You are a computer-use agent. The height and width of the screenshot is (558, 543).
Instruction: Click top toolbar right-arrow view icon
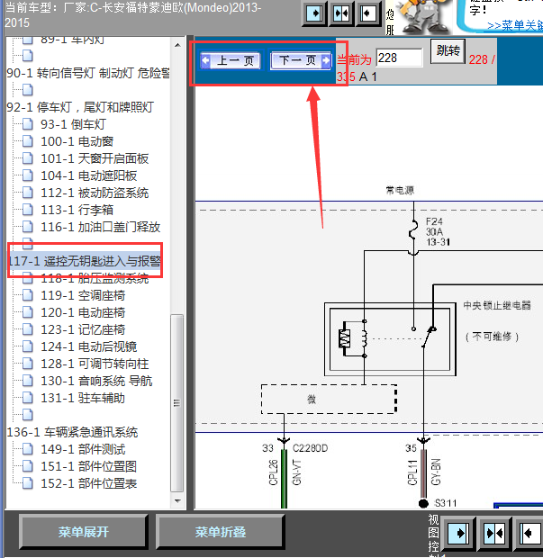point(314,13)
